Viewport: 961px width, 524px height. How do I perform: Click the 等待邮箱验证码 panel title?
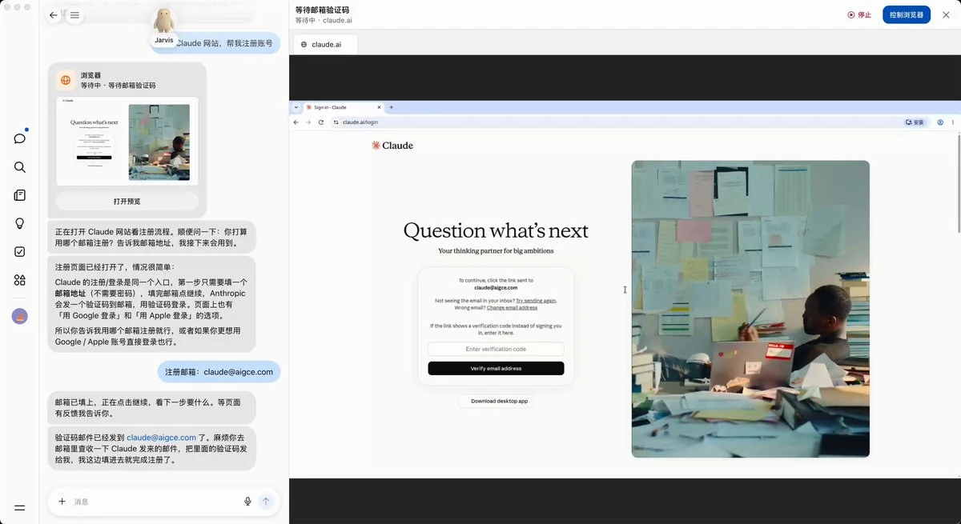pos(322,10)
